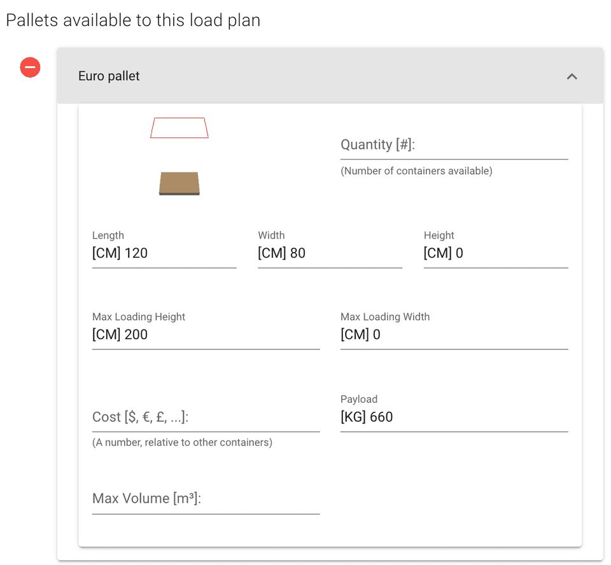The image size is (611, 565).
Task: Click the Length field showing 120
Action: pos(164,253)
